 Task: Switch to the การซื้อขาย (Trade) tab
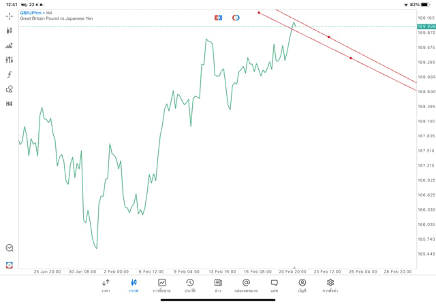(161, 286)
